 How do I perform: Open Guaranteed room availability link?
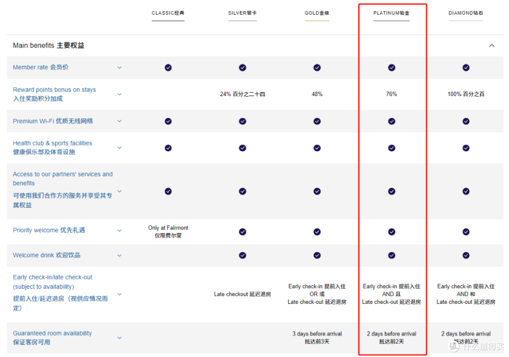coord(52,338)
